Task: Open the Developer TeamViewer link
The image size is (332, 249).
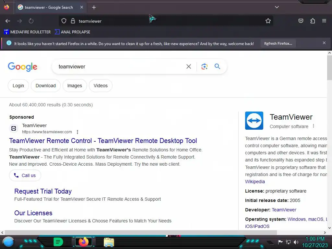Action: click(x=284, y=210)
